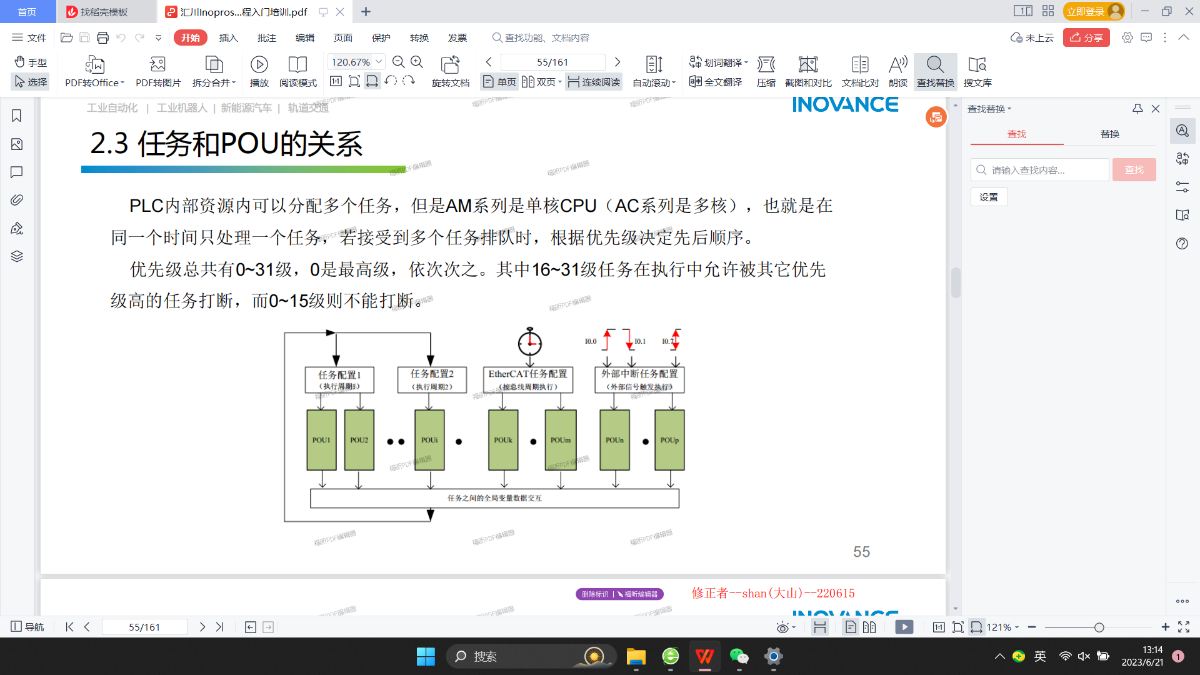This screenshot has width=1200, height=675.
Task: Zoom out the document view
Action: coord(398,62)
